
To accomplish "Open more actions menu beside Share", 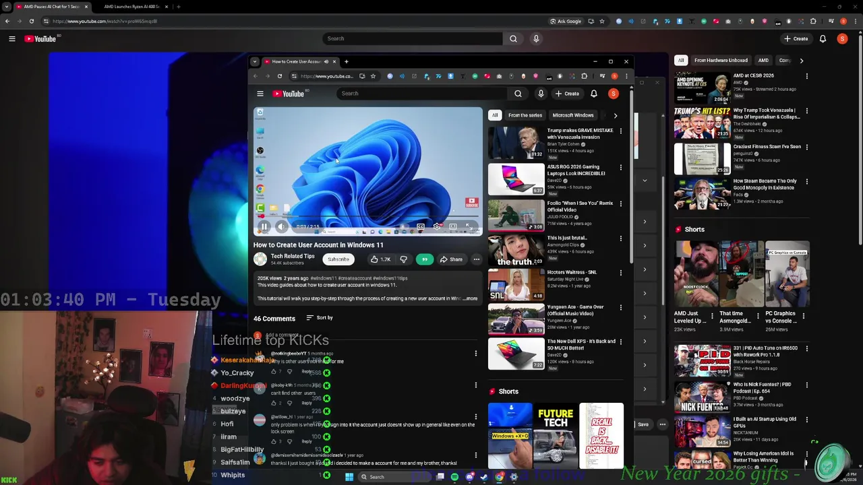I will pyautogui.click(x=476, y=259).
